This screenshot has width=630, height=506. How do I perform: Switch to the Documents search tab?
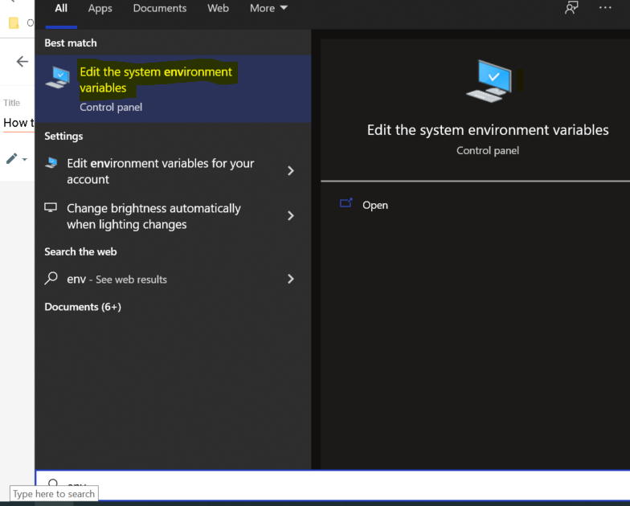coord(159,8)
